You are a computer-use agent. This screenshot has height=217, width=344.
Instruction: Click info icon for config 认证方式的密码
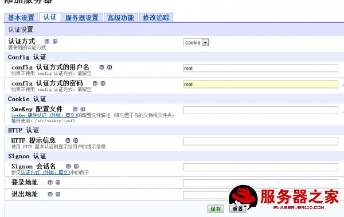(103, 83)
